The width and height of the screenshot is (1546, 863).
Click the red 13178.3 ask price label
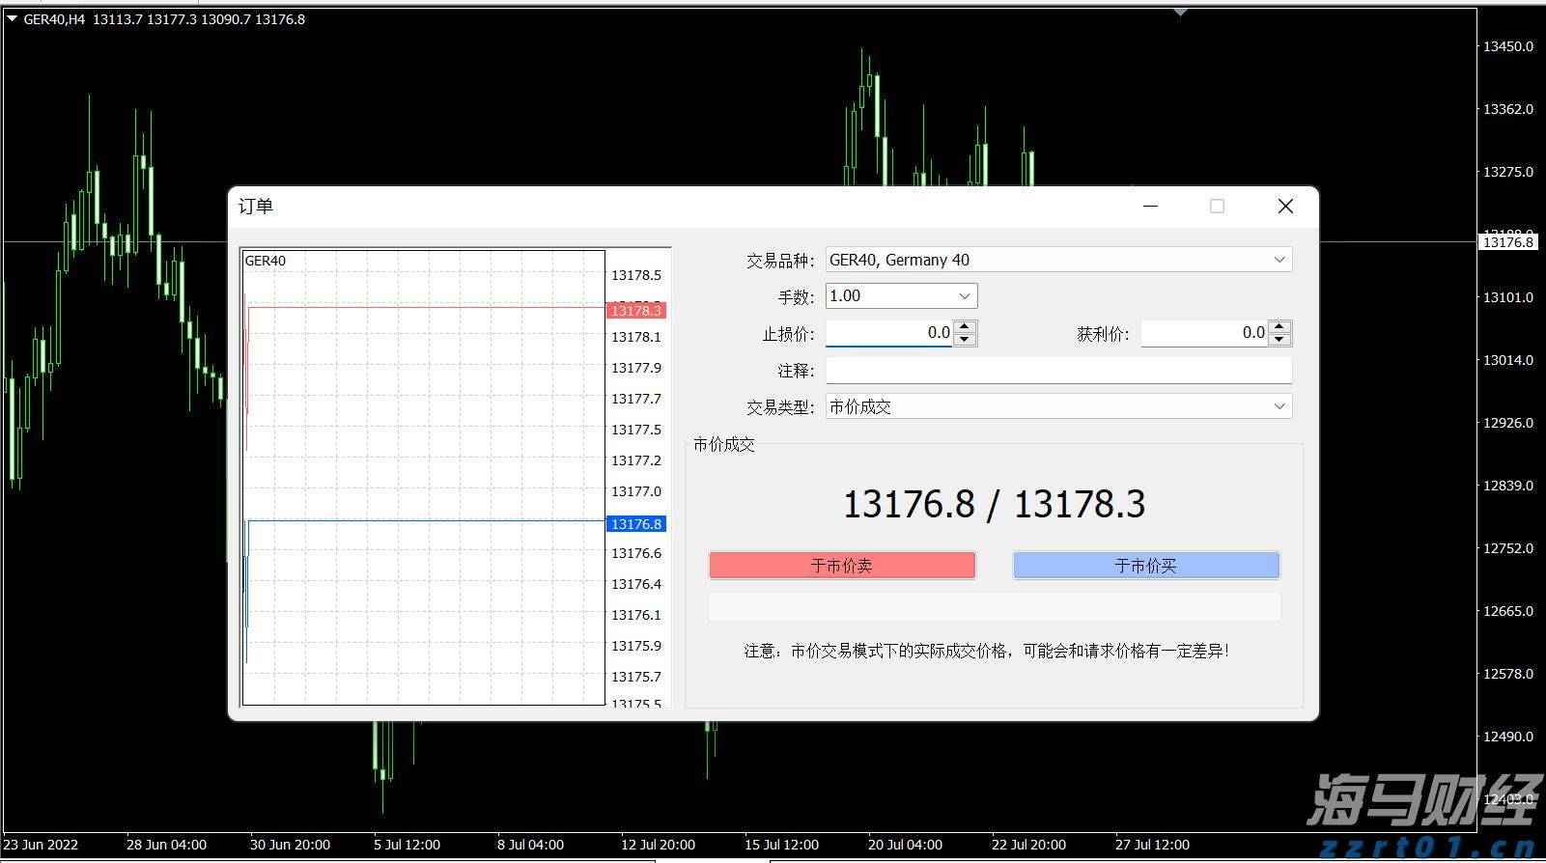coord(636,311)
